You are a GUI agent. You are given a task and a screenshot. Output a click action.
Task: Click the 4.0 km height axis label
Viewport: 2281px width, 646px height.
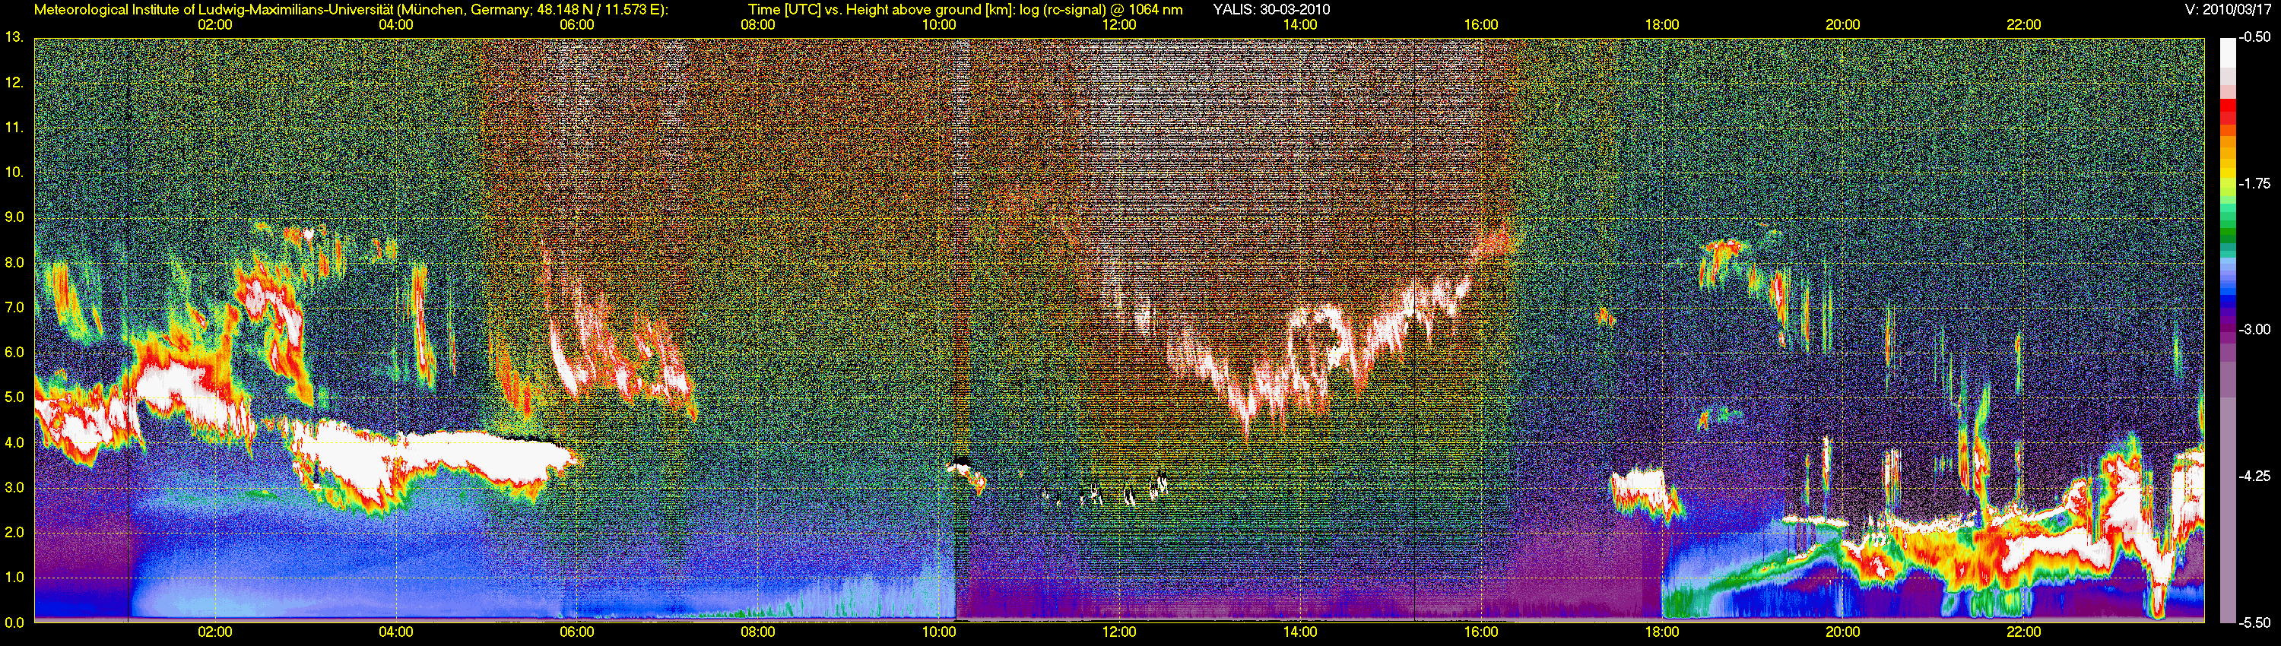click(x=14, y=442)
